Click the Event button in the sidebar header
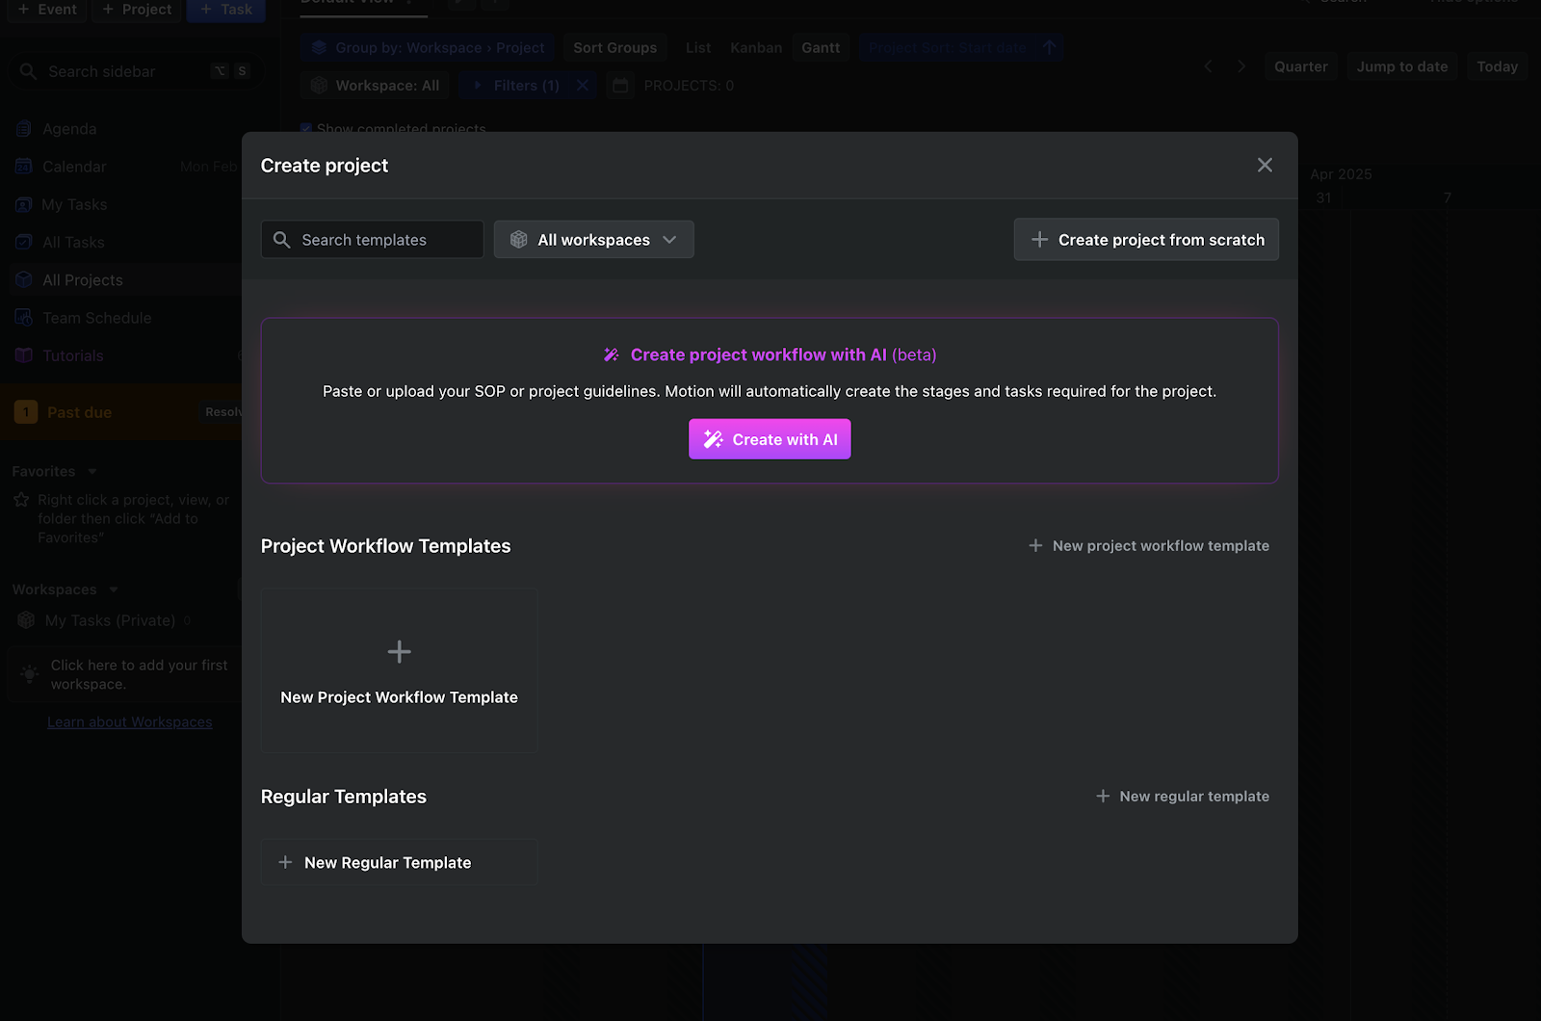The image size is (1541, 1021). tap(47, 10)
